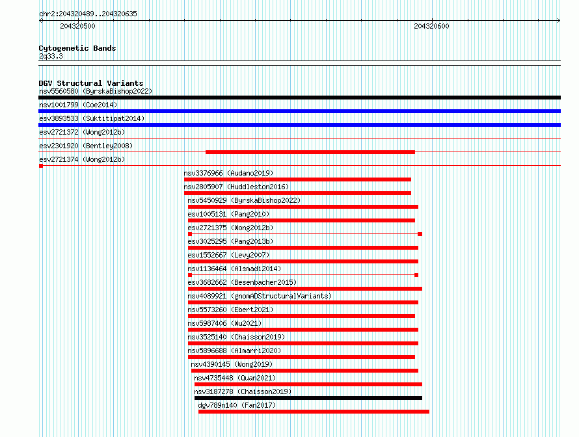
Task: Click red bar under nsv4390145
Action: (x=304, y=371)
